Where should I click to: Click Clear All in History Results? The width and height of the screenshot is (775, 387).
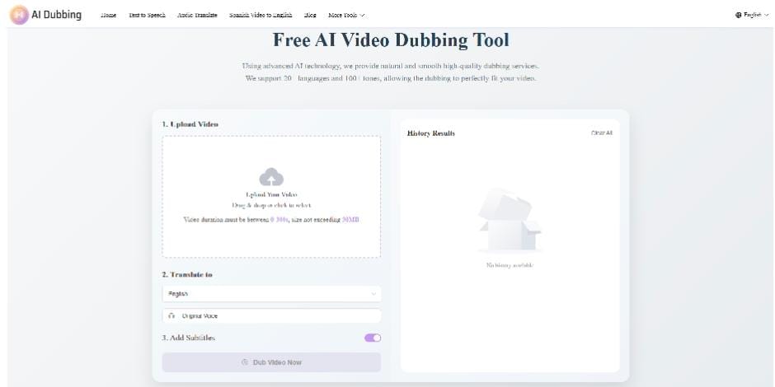[x=601, y=133]
